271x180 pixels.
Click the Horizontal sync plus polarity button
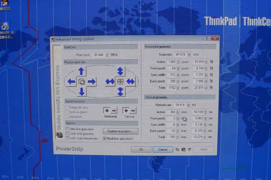107,111
